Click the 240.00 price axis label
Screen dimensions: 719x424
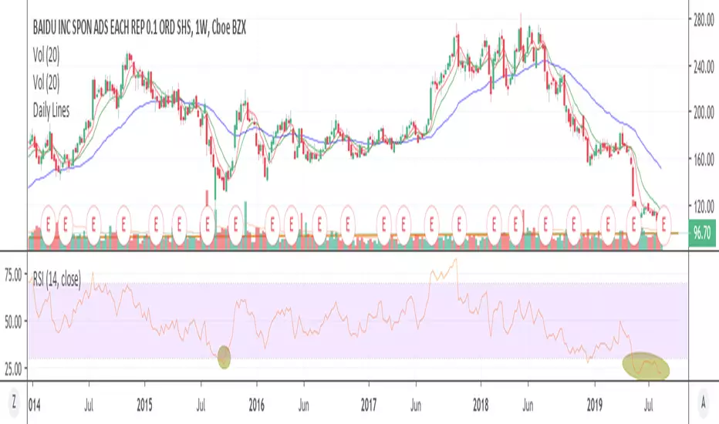point(704,67)
